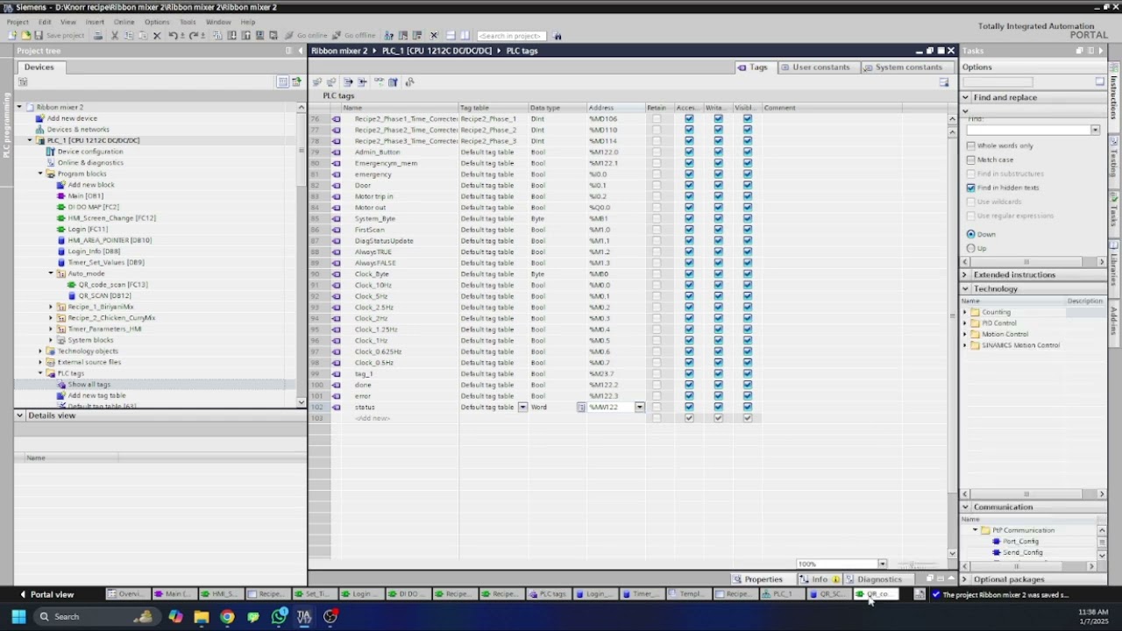Enable the Match case checkbox
Screen dimensions: 1122x631
(x=970, y=160)
